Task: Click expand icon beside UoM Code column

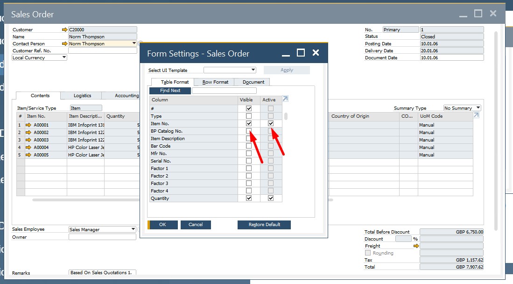Action: pos(476,115)
